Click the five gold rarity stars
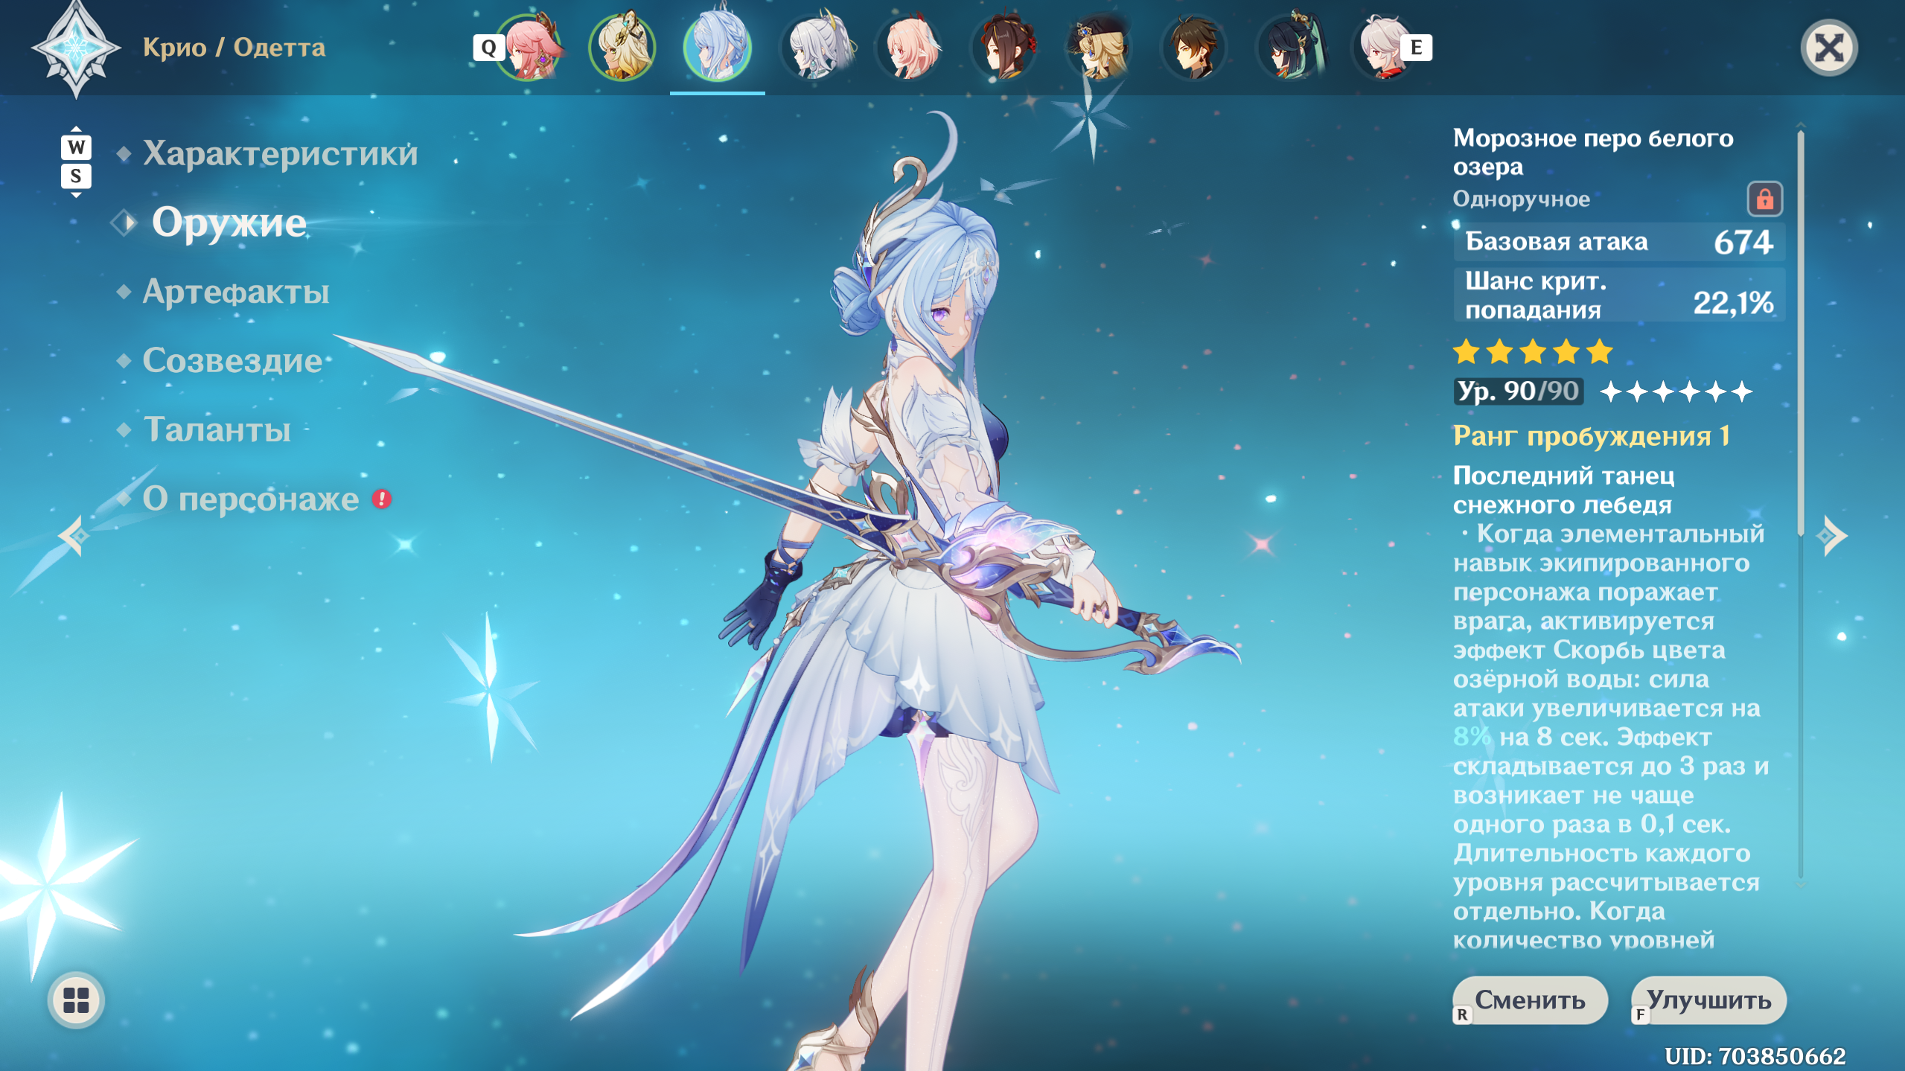 click(x=1532, y=351)
